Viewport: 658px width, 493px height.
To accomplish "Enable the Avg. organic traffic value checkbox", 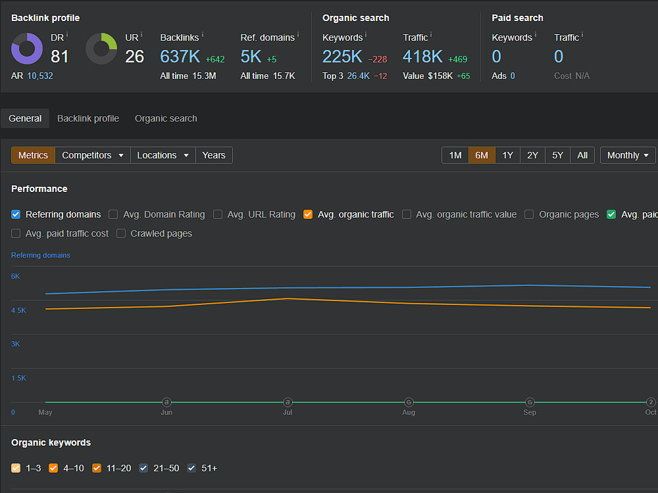I will coord(406,214).
